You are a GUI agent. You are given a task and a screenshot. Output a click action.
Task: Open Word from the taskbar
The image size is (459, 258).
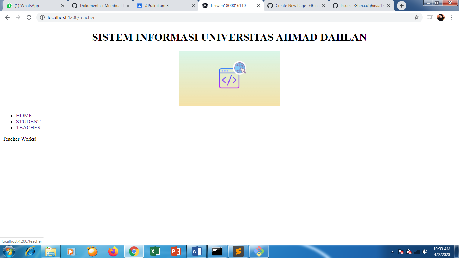pyautogui.click(x=197, y=251)
